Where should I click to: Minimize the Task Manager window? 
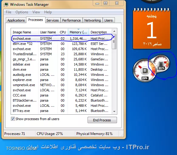97,3
